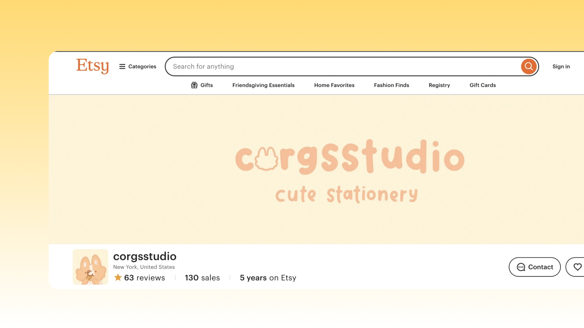Select Fashion Finds in navigation

[x=391, y=85]
